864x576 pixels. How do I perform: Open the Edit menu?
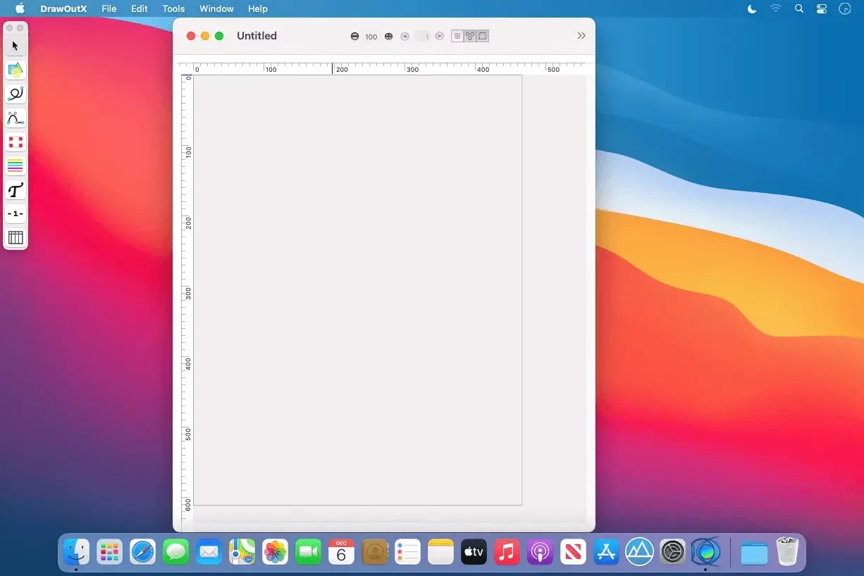pyautogui.click(x=139, y=9)
